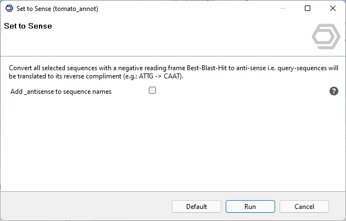Click the gray hexagon logo in header
The width and height of the screenshot is (346, 221).
(x=326, y=37)
